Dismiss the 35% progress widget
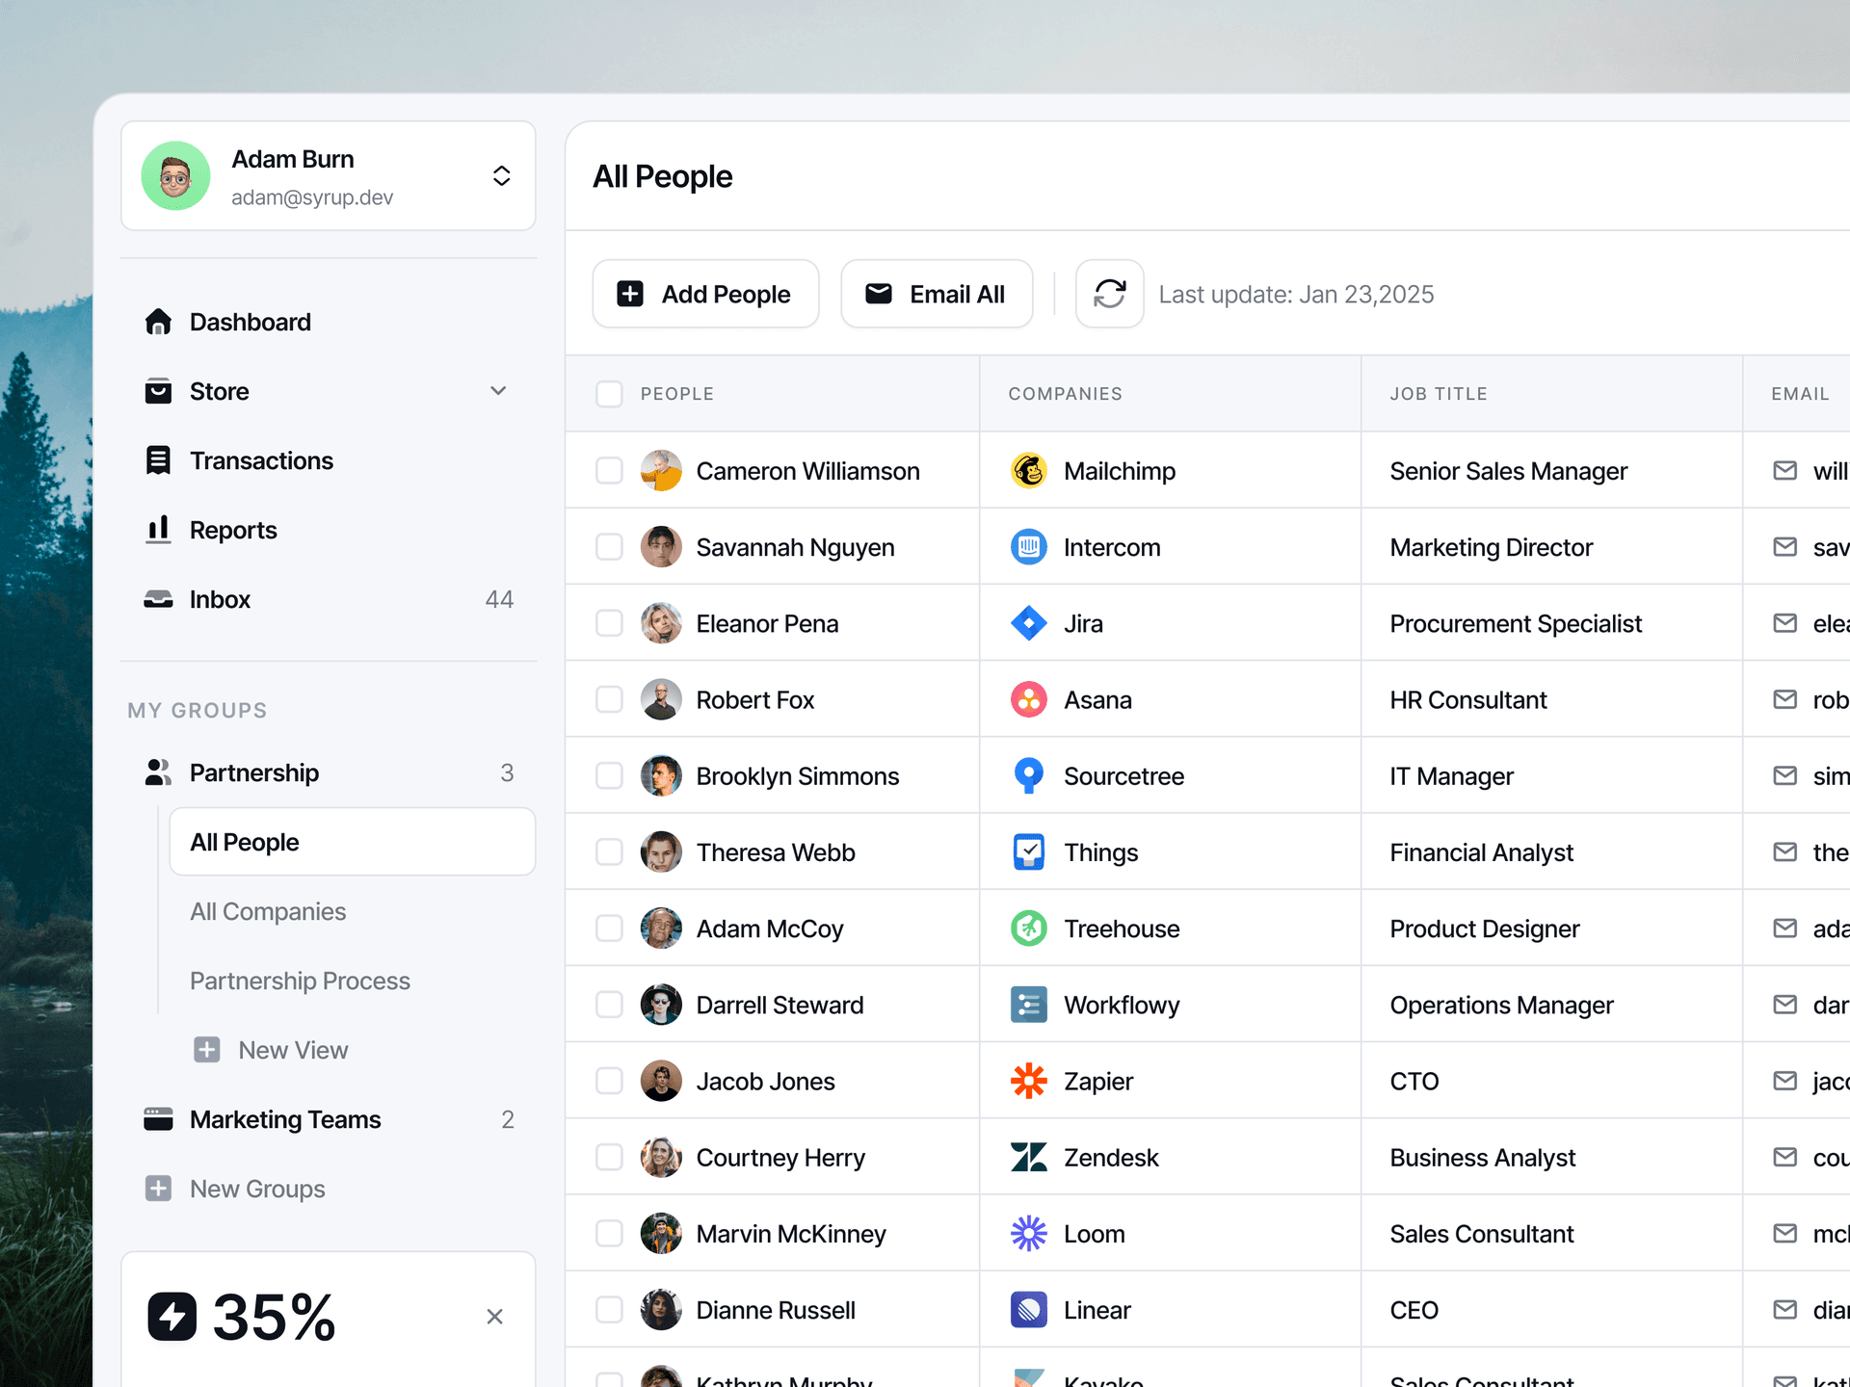The width and height of the screenshot is (1850, 1387). (494, 1317)
